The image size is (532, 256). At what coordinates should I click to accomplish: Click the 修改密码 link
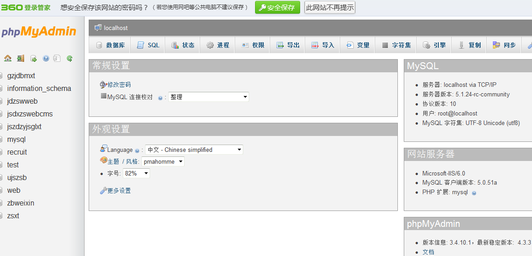[x=119, y=85]
